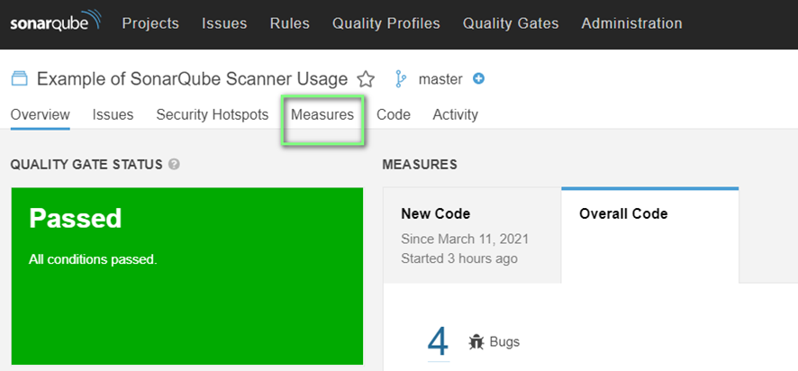Favorite the project with the star icon
798x371 pixels.
coord(366,79)
